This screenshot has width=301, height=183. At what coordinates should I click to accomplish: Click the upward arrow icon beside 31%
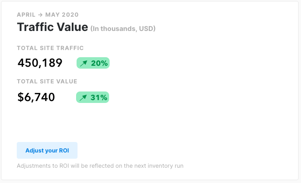(83, 98)
